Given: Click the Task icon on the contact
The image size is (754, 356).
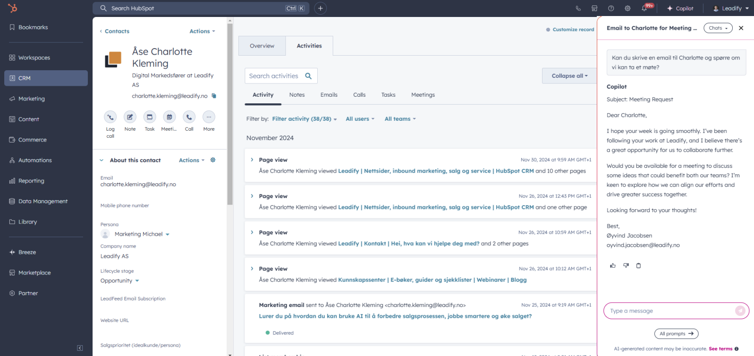Looking at the screenshot, I should [x=150, y=117].
